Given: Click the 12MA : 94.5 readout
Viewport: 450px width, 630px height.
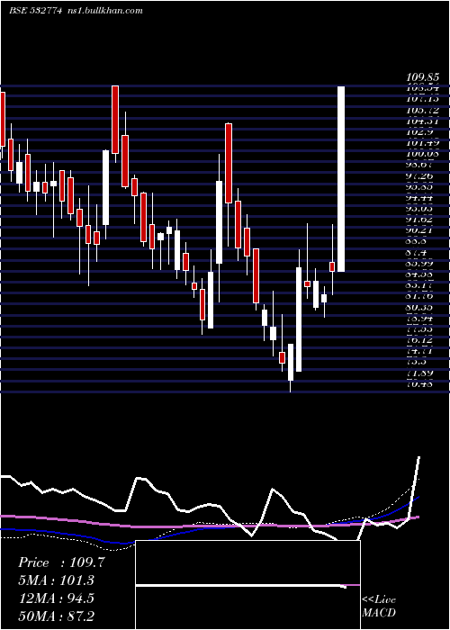Looking at the screenshot, I should pyautogui.click(x=56, y=598).
